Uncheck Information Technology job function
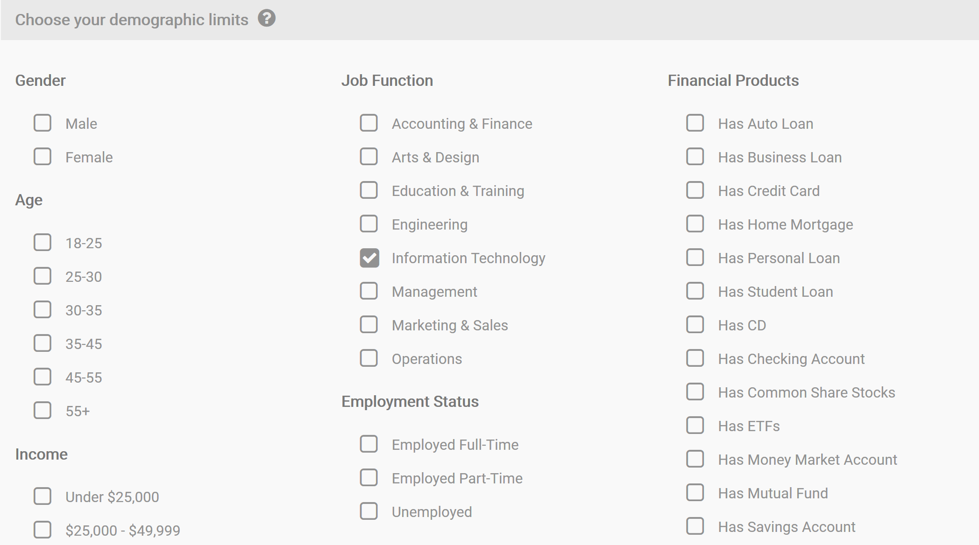This screenshot has width=979, height=545. pyautogui.click(x=369, y=258)
